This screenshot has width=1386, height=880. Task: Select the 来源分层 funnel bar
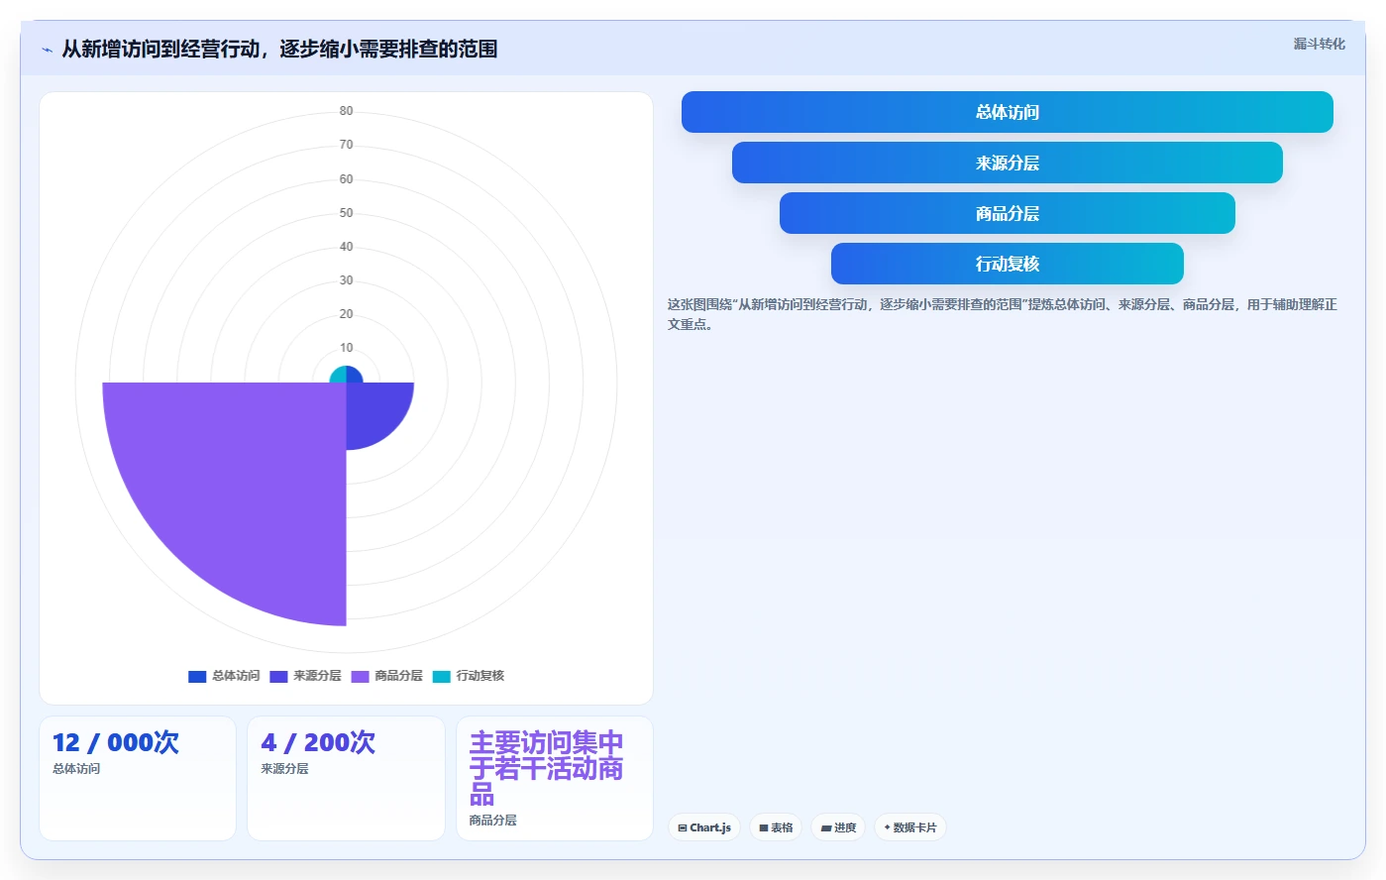click(x=1007, y=163)
